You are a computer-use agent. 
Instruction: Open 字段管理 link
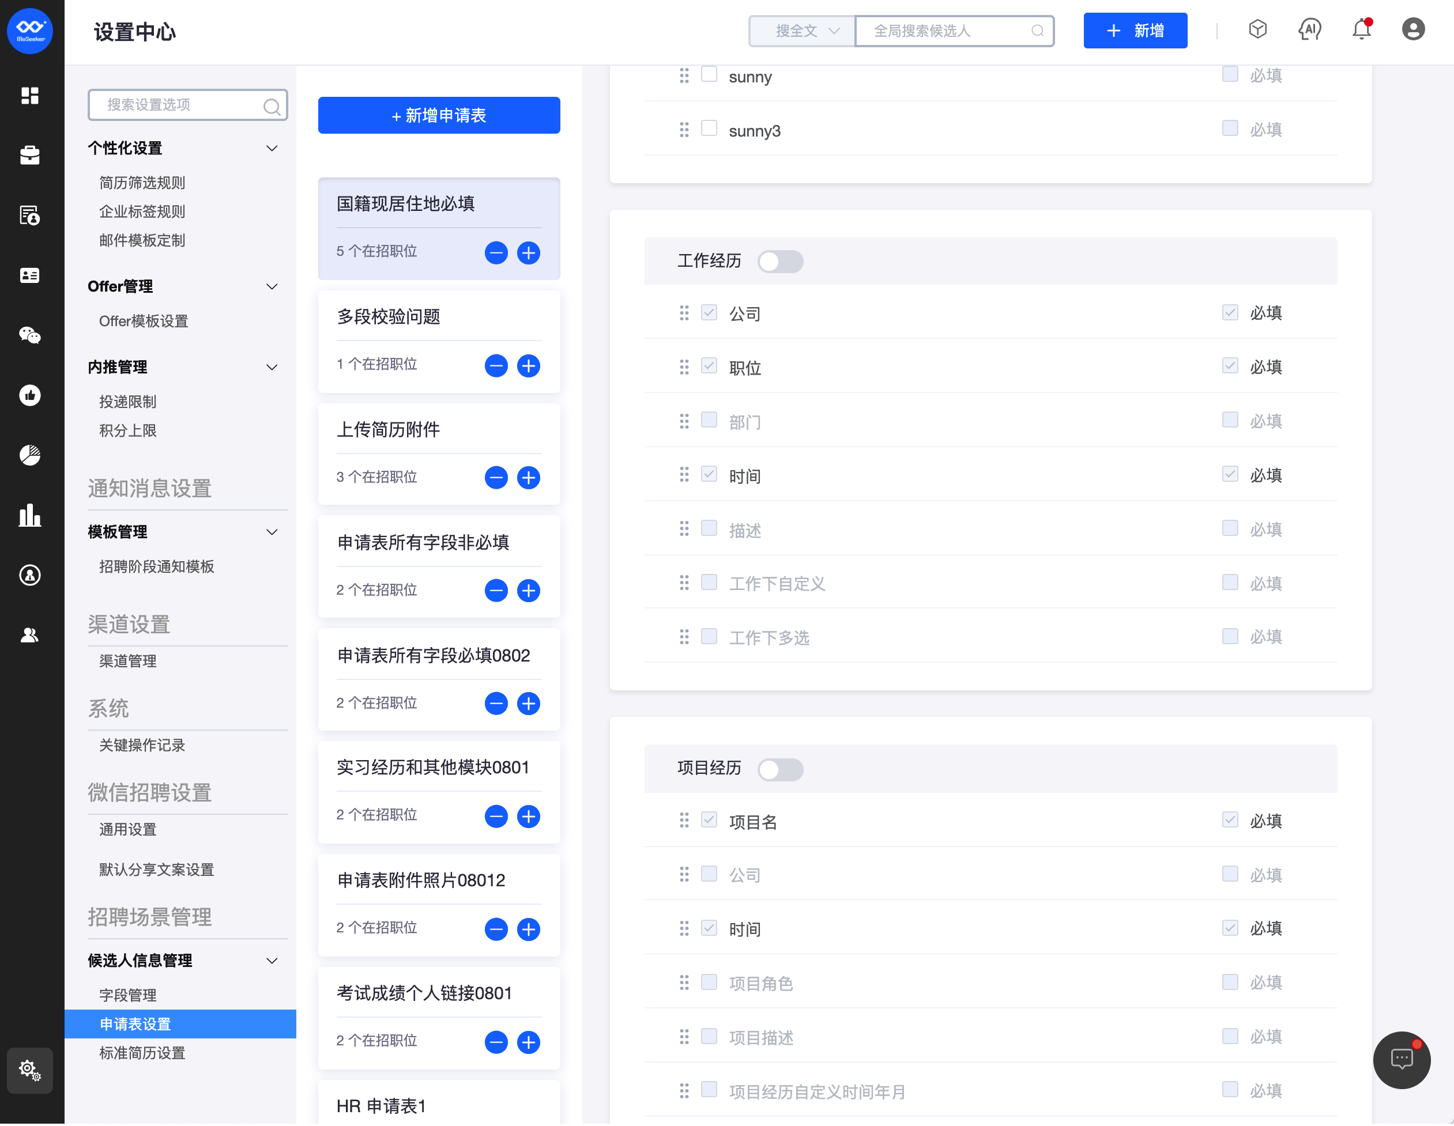128,996
